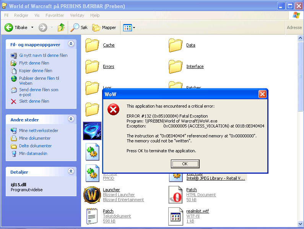Open the Errors folder icon

point(92,66)
